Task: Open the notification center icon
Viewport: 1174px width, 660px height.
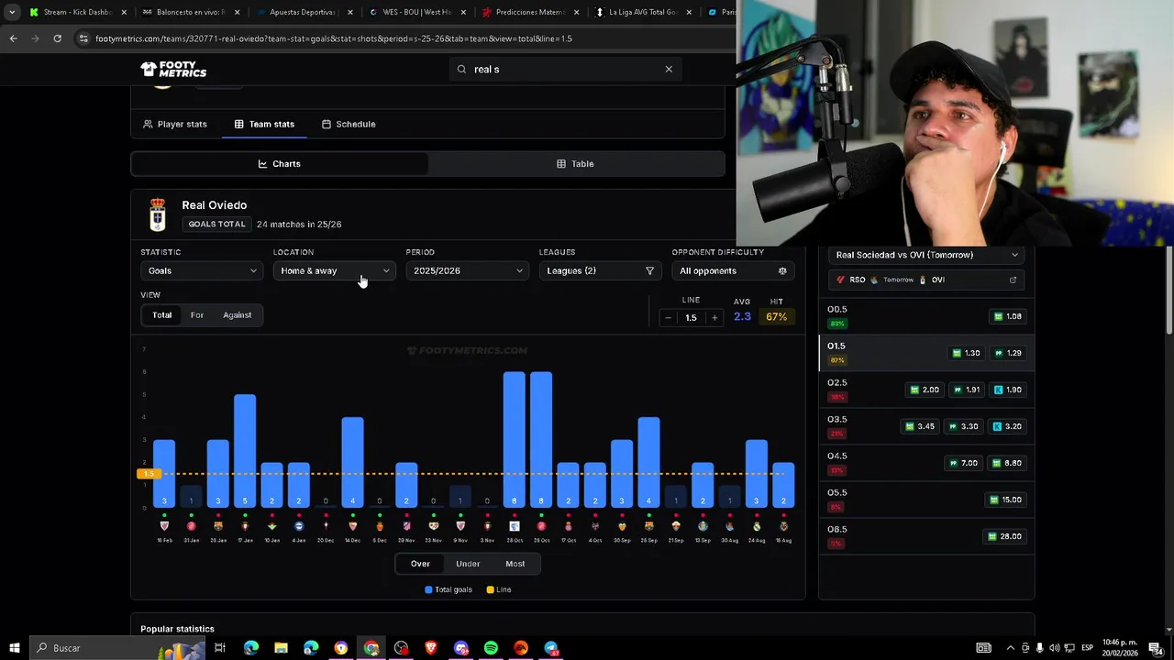Action: [1156, 648]
